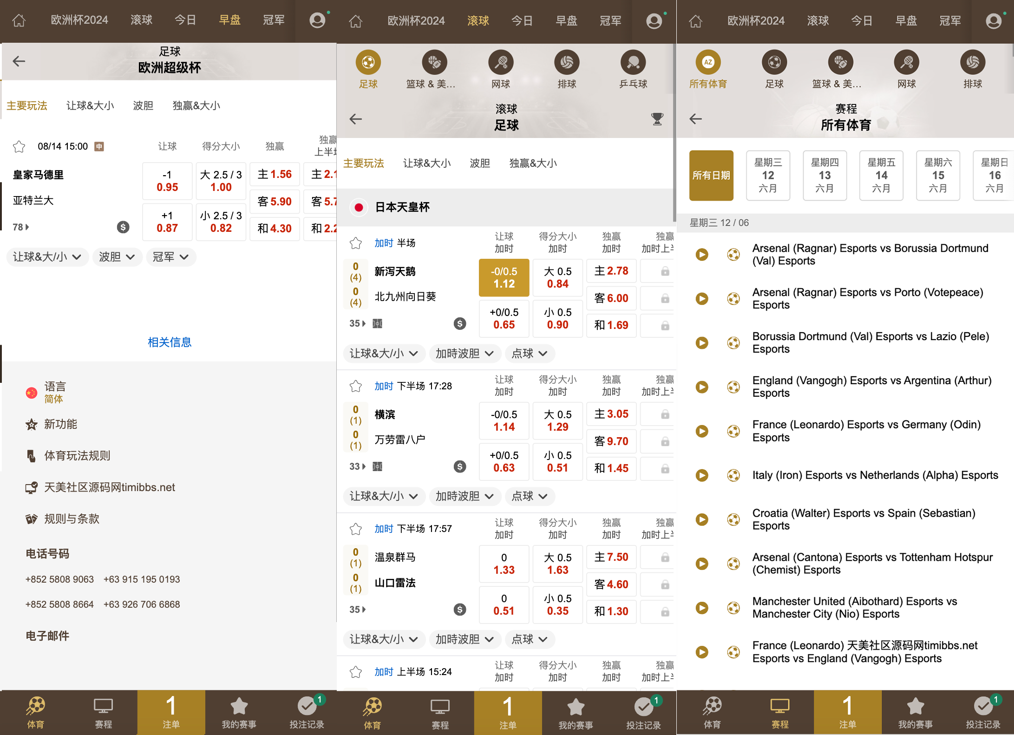Star the 横滨 vs 万劳雷八户 match
This screenshot has width=1014, height=735.
coord(356,386)
